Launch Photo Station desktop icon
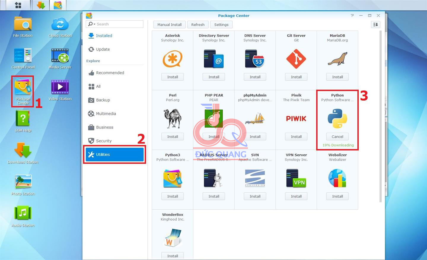The image size is (427, 260). click(x=23, y=185)
